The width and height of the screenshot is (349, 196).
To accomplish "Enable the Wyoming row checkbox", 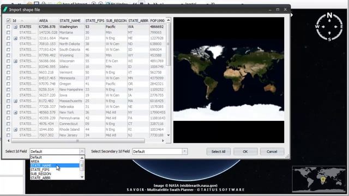I will point(9,56).
